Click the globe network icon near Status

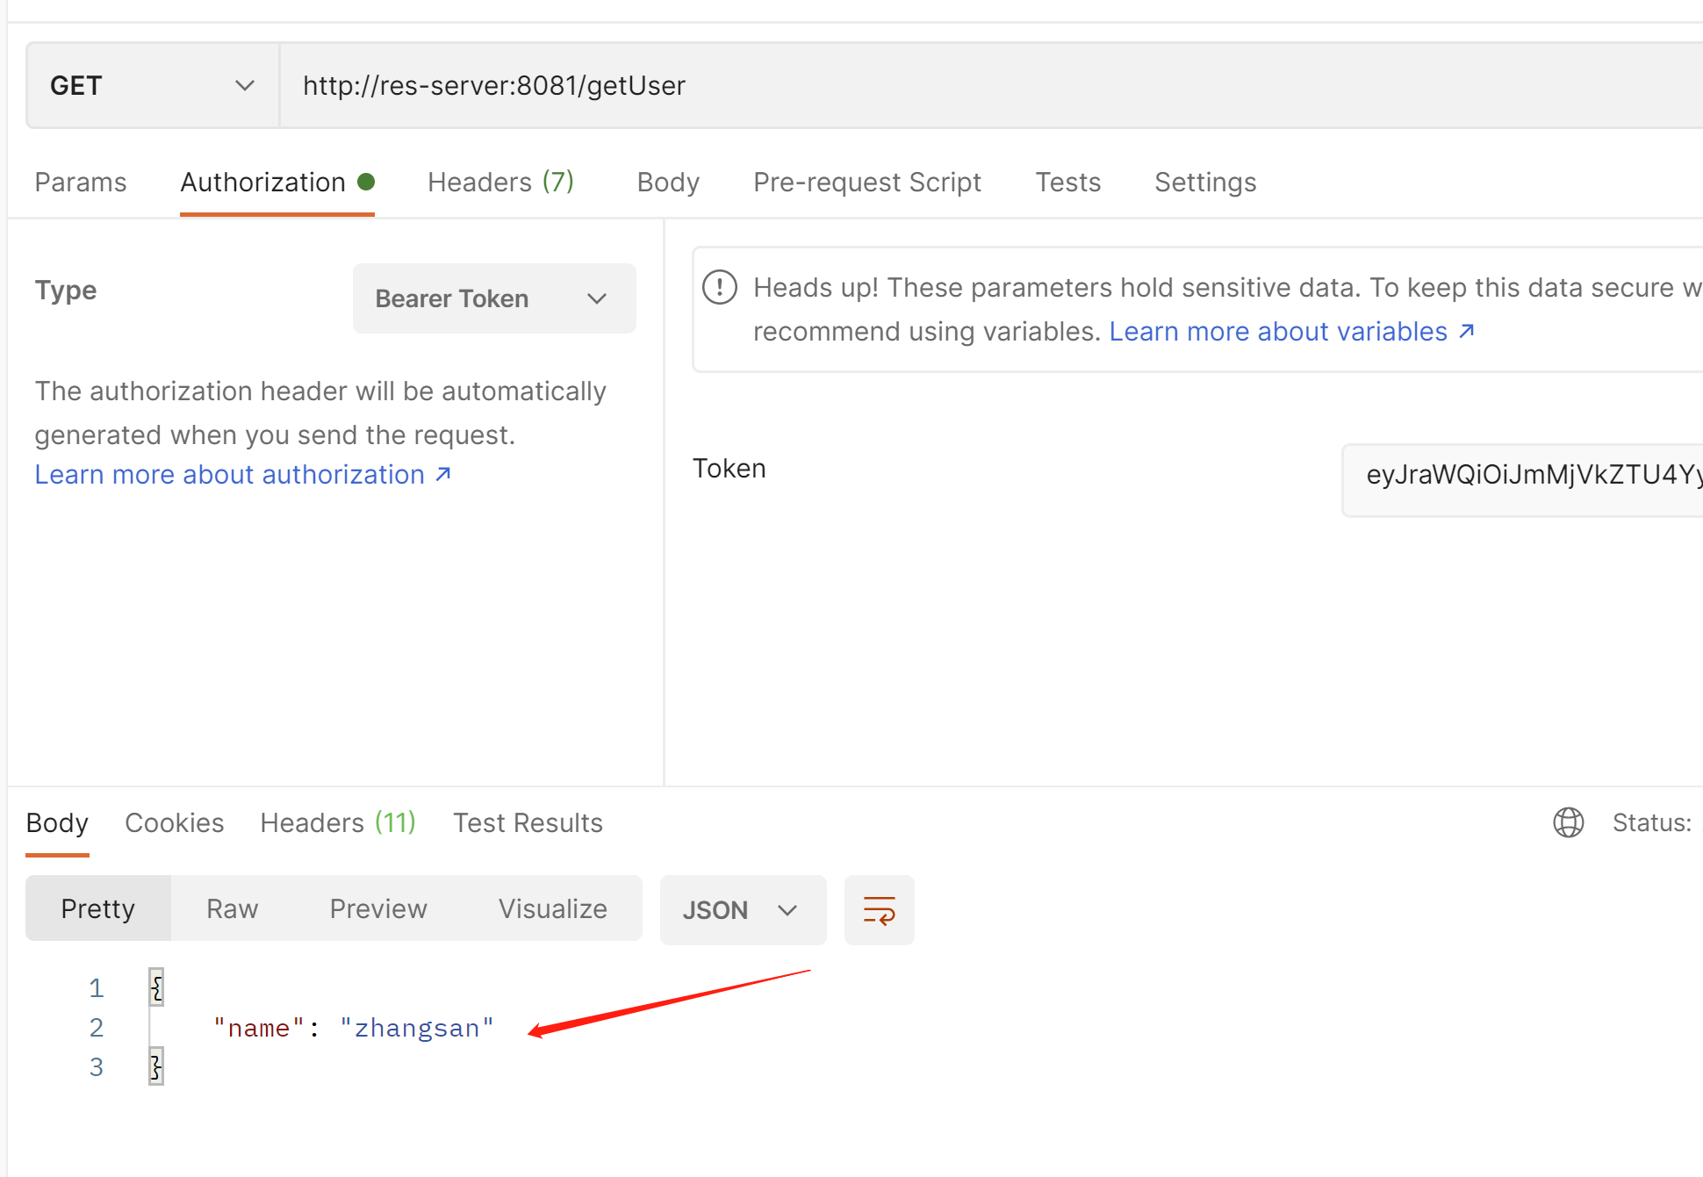point(1568,822)
